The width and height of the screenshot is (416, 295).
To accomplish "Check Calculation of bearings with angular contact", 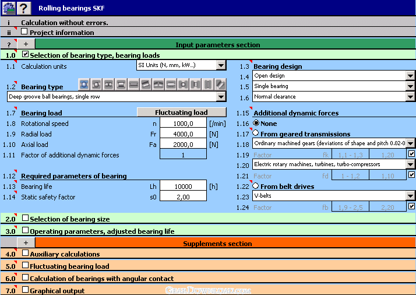I will coord(25,278).
